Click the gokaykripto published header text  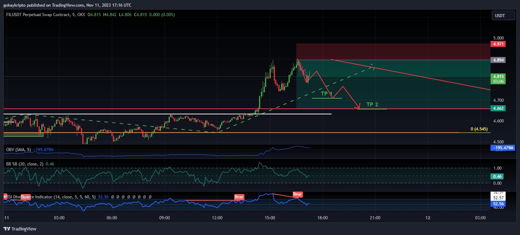click(67, 5)
